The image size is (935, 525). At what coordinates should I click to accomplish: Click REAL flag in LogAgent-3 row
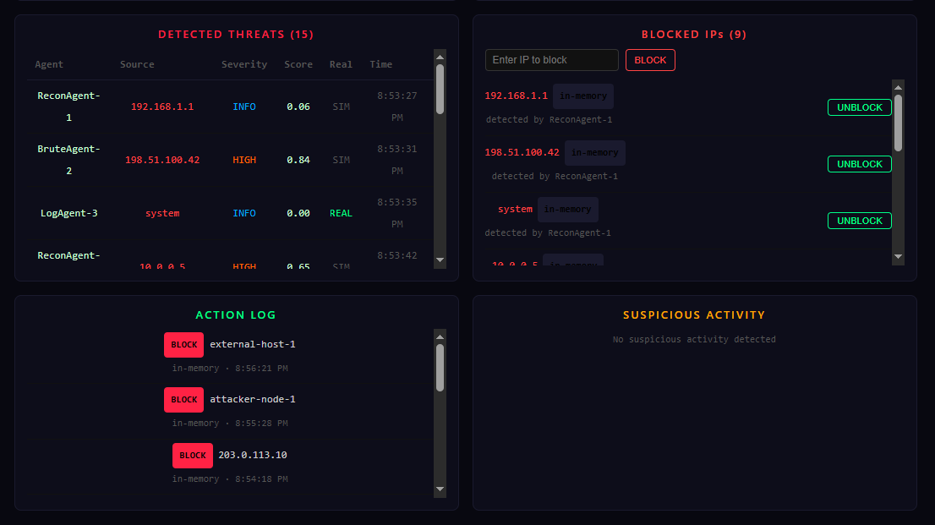pyautogui.click(x=341, y=213)
